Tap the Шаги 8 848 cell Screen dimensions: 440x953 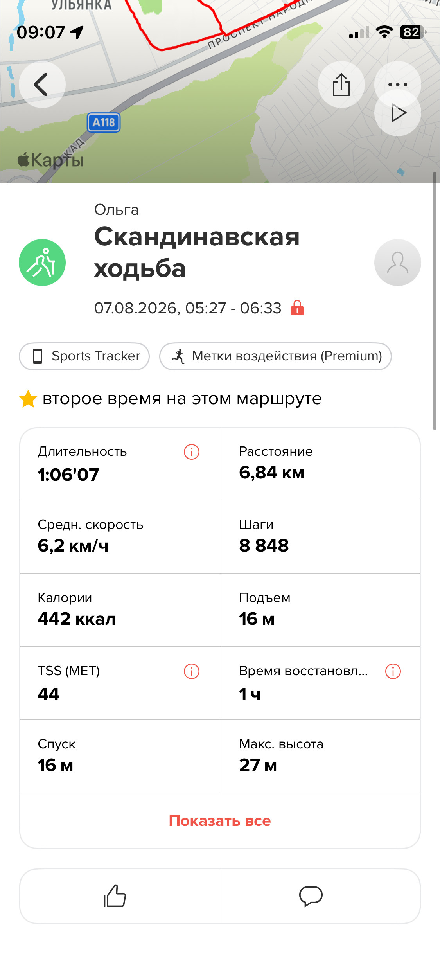click(320, 537)
